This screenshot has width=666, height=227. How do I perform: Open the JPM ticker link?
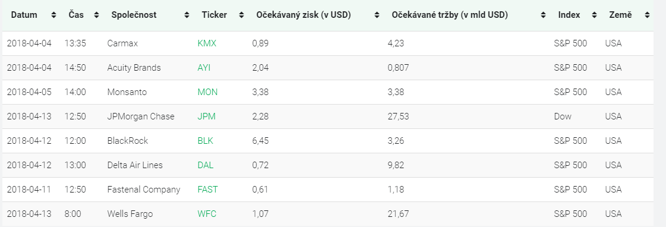[206, 116]
